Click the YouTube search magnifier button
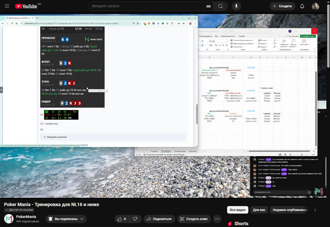Screen dimensions: 330x227 221,6
